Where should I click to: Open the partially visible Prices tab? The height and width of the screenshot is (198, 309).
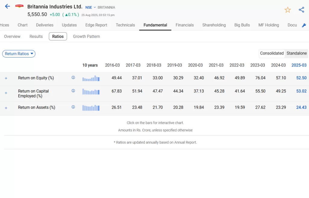(4, 25)
